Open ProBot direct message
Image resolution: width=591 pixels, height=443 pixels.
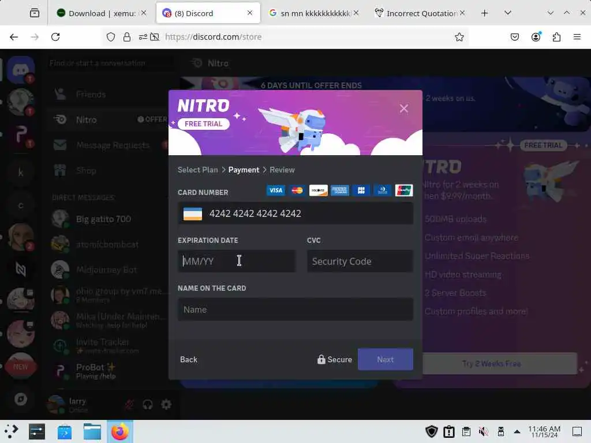(x=109, y=371)
